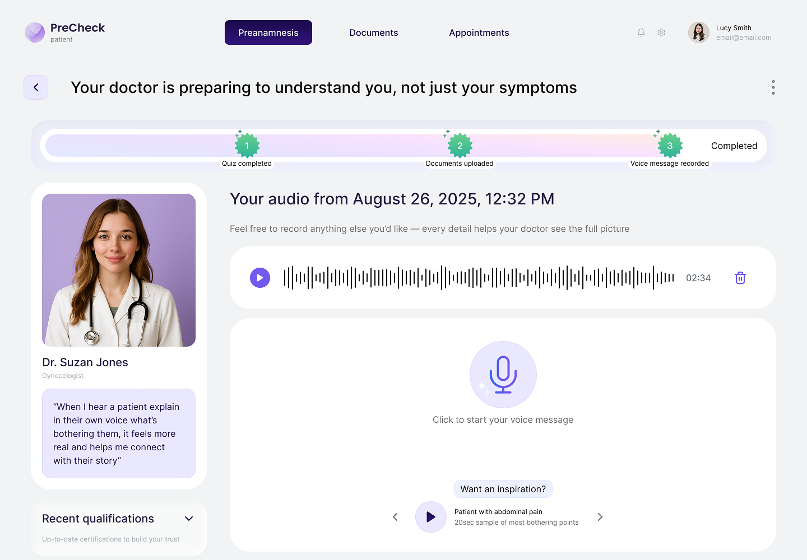The image size is (807, 560).
Task: Play the abdominal pain sample audio
Action: [430, 517]
